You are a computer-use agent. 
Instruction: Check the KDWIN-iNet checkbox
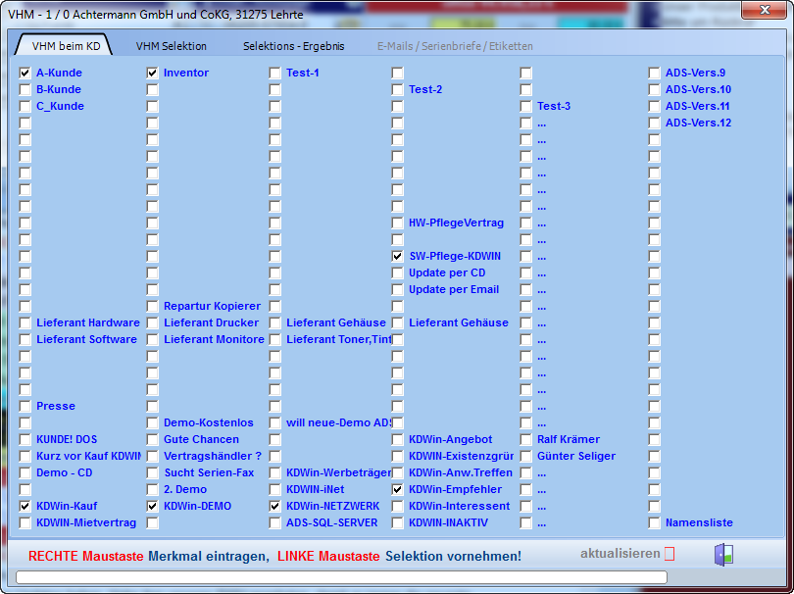tap(275, 490)
